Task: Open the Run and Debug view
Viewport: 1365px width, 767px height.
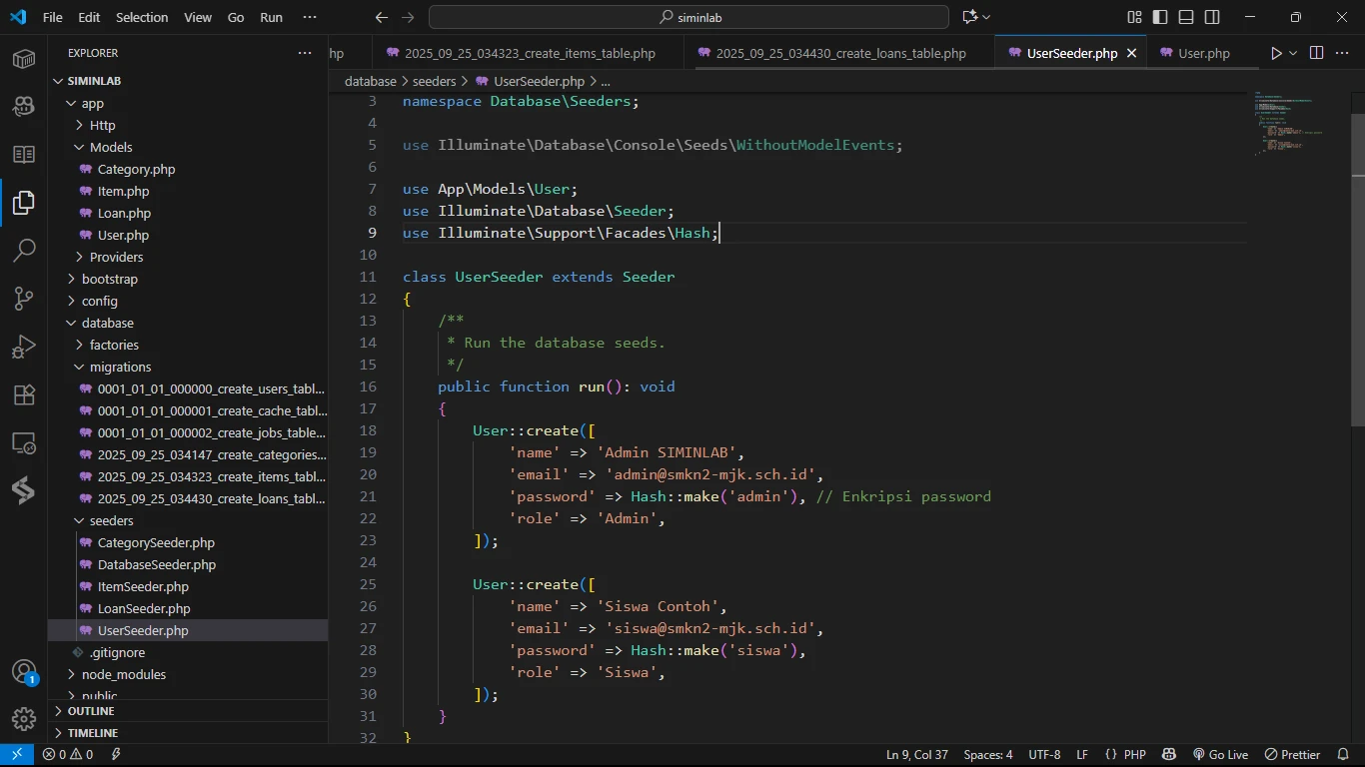Action: point(24,347)
